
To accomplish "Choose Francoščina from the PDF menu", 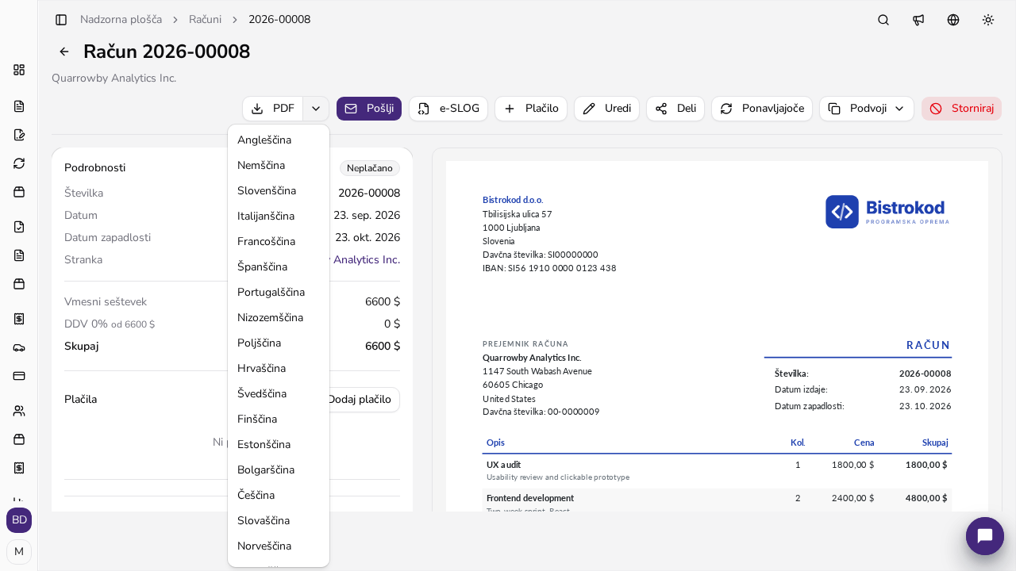I will pyautogui.click(x=279, y=242).
